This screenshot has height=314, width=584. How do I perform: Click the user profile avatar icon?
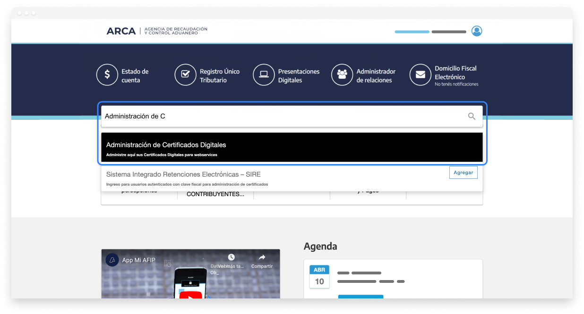click(477, 31)
